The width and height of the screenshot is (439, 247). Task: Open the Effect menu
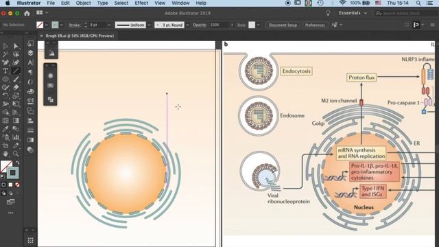(141, 3)
